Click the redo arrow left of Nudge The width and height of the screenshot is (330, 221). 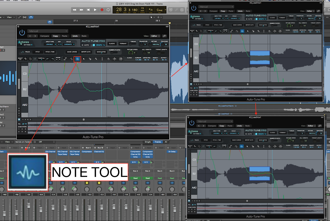click(52, 59)
